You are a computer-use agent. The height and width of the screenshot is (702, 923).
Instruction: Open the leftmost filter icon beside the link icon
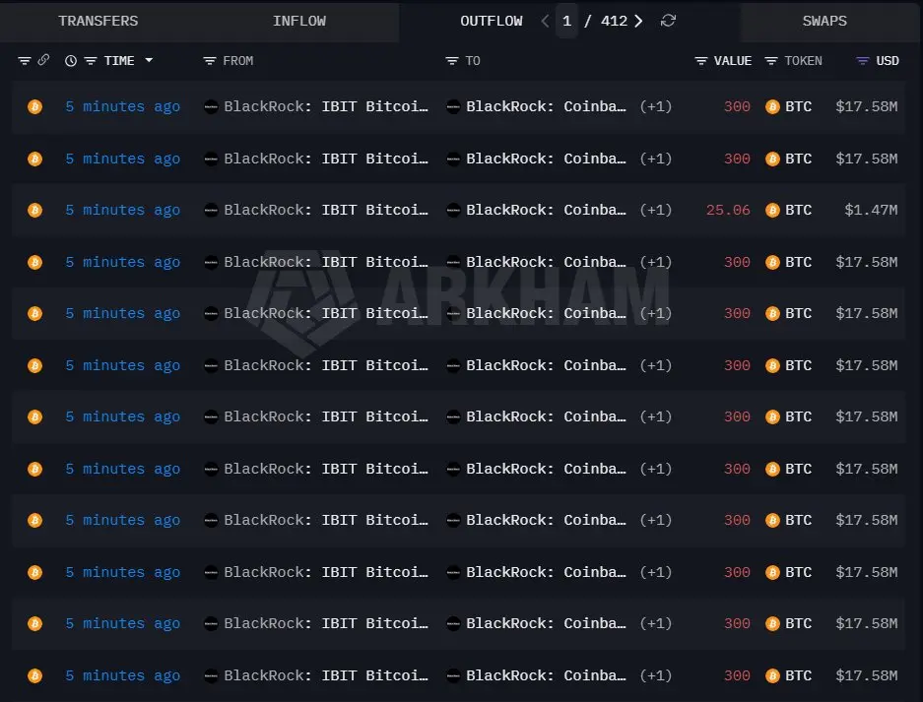tap(25, 61)
